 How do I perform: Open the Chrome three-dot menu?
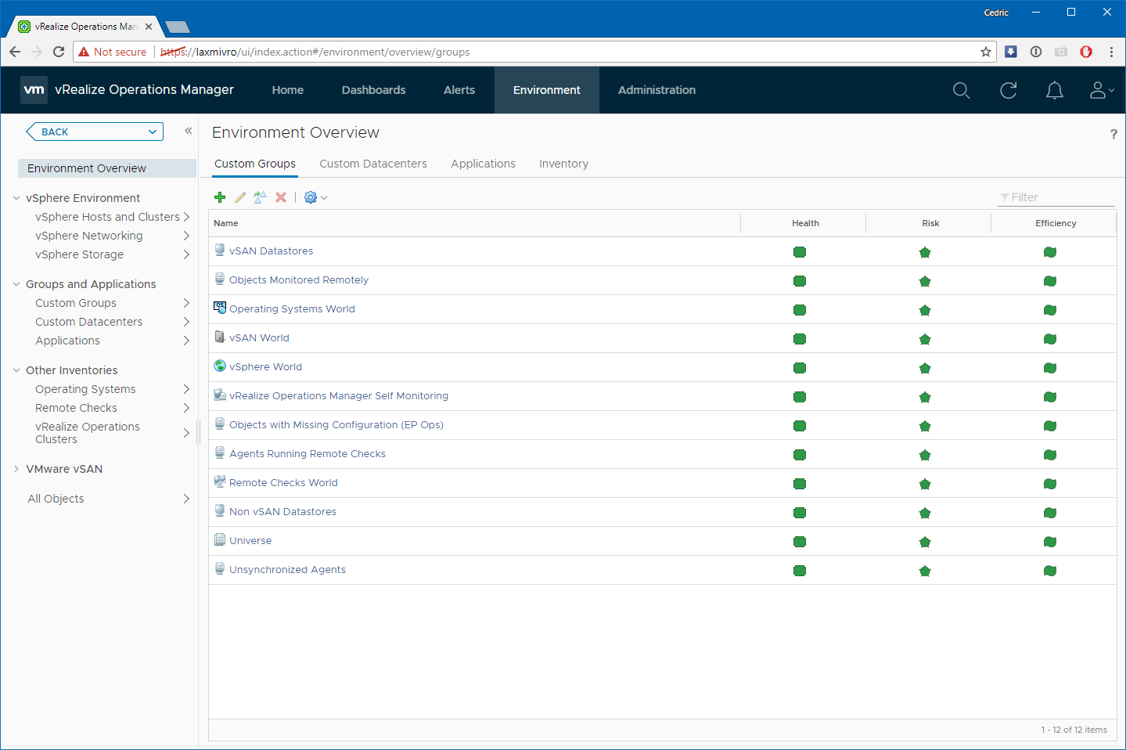pyautogui.click(x=1111, y=52)
